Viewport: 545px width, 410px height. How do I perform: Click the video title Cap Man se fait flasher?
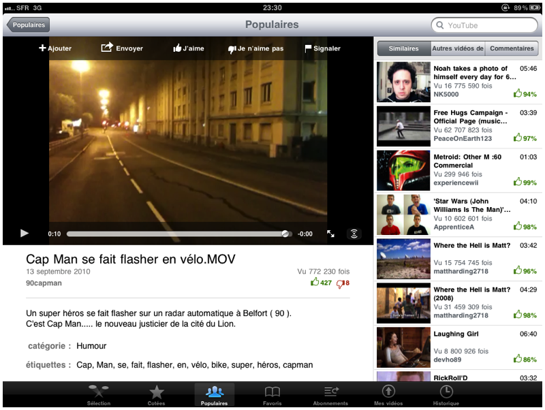click(131, 259)
